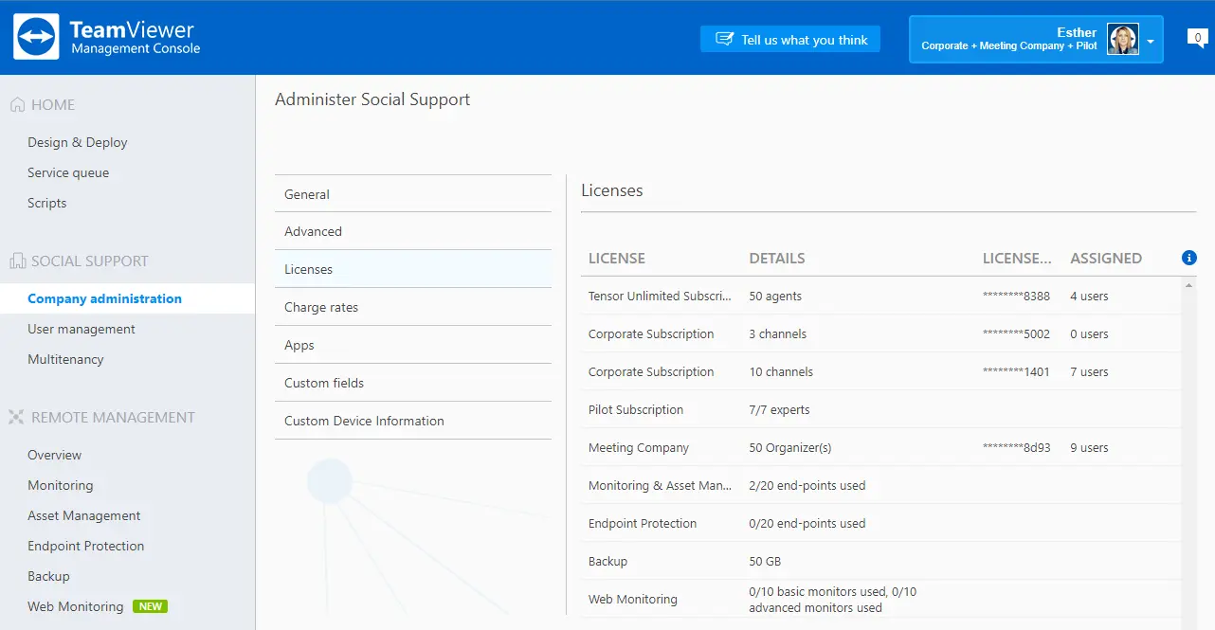Click Esther's profile avatar picture

pos(1123,40)
